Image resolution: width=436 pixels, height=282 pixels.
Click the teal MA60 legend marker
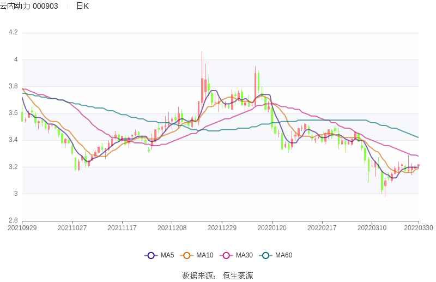click(266, 255)
